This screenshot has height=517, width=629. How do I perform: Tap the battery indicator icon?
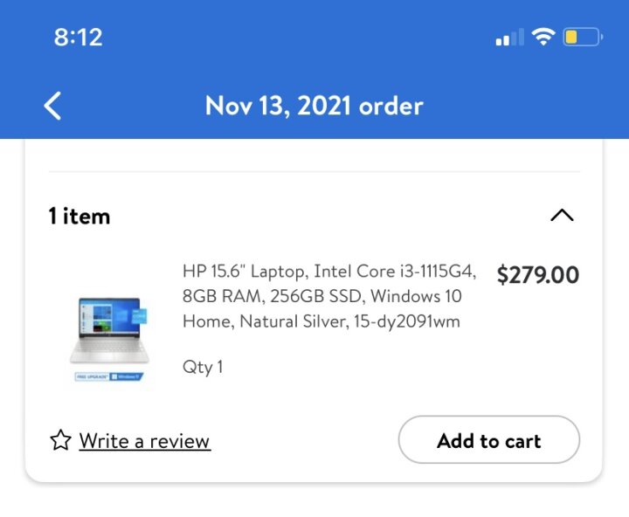tap(583, 37)
